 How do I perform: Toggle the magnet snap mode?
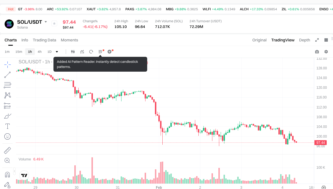[7, 174]
